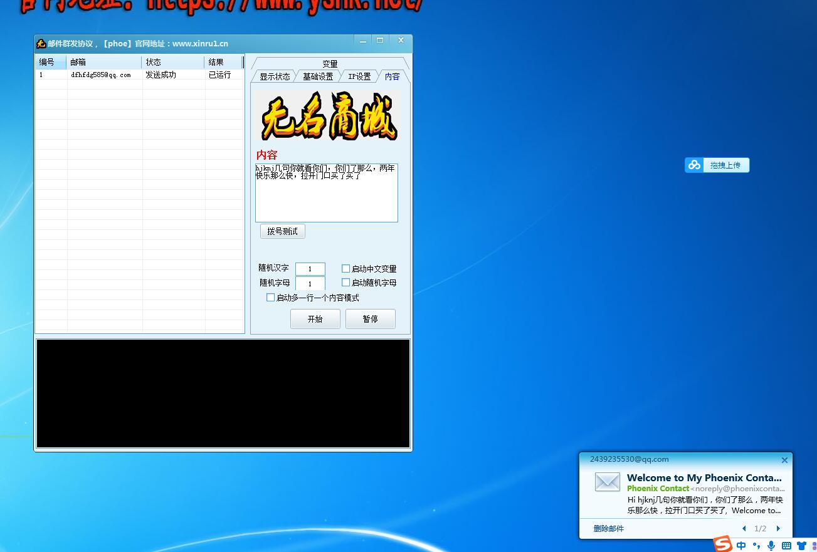817x552 pixels.
Task: Enable 启动中文变量 checkbox
Action: click(345, 269)
